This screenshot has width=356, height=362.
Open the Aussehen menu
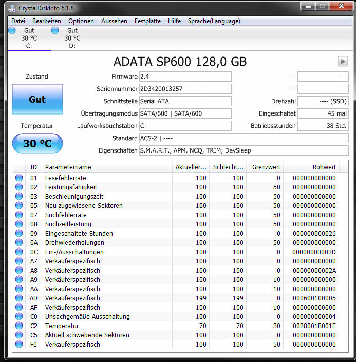114,21
